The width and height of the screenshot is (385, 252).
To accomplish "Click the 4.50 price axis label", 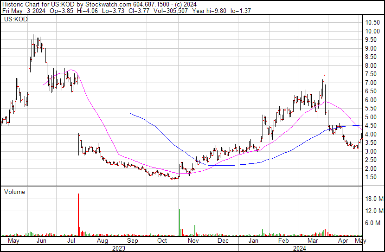I will (x=371, y=125).
